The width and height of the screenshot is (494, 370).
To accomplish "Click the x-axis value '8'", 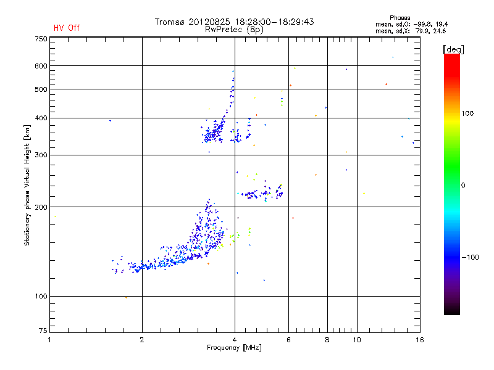I will point(327,340).
